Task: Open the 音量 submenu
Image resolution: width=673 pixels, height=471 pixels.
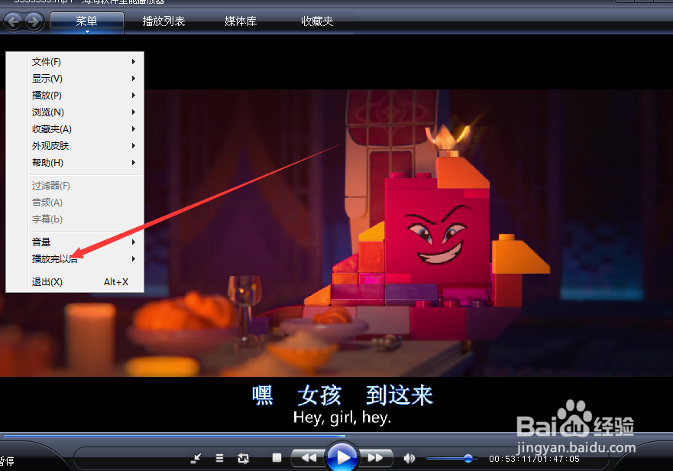Action: [85, 242]
